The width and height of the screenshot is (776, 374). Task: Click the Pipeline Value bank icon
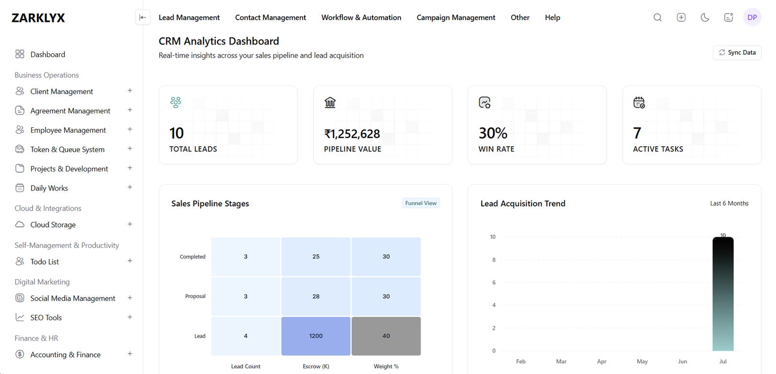click(330, 102)
